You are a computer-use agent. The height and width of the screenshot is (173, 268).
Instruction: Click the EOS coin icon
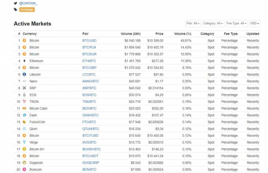point(24,95)
